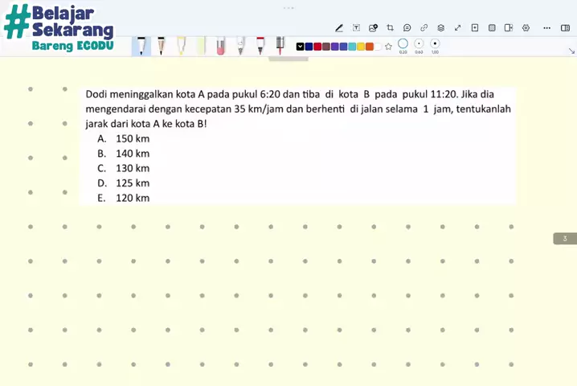Click the page number 3 indicator
Image resolution: width=577 pixels, height=386 pixels.
click(564, 239)
